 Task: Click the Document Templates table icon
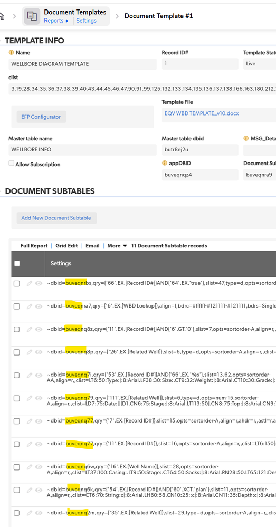[x=32, y=16]
